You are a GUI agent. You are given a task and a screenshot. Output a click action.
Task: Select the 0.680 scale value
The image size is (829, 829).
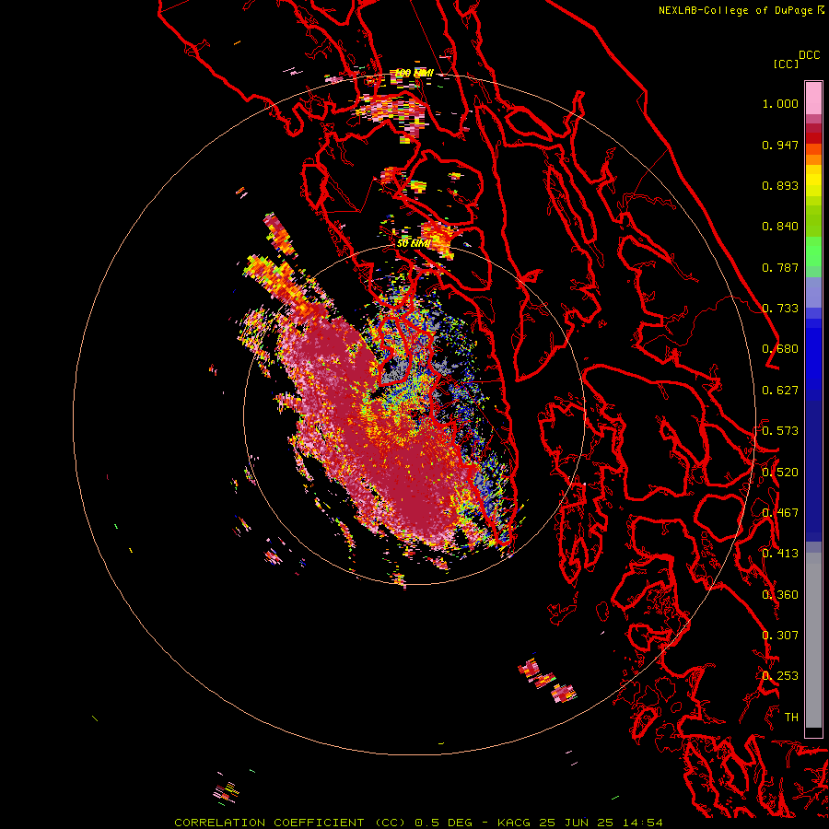point(780,349)
